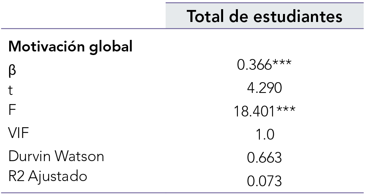The height and width of the screenshot is (195, 366).
Task: Click the Durvin Watson value 0.663
Action: [x=264, y=157]
